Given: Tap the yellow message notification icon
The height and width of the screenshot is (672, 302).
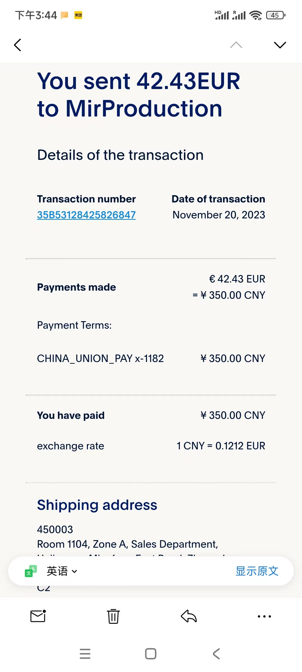Looking at the screenshot, I should (x=65, y=15).
